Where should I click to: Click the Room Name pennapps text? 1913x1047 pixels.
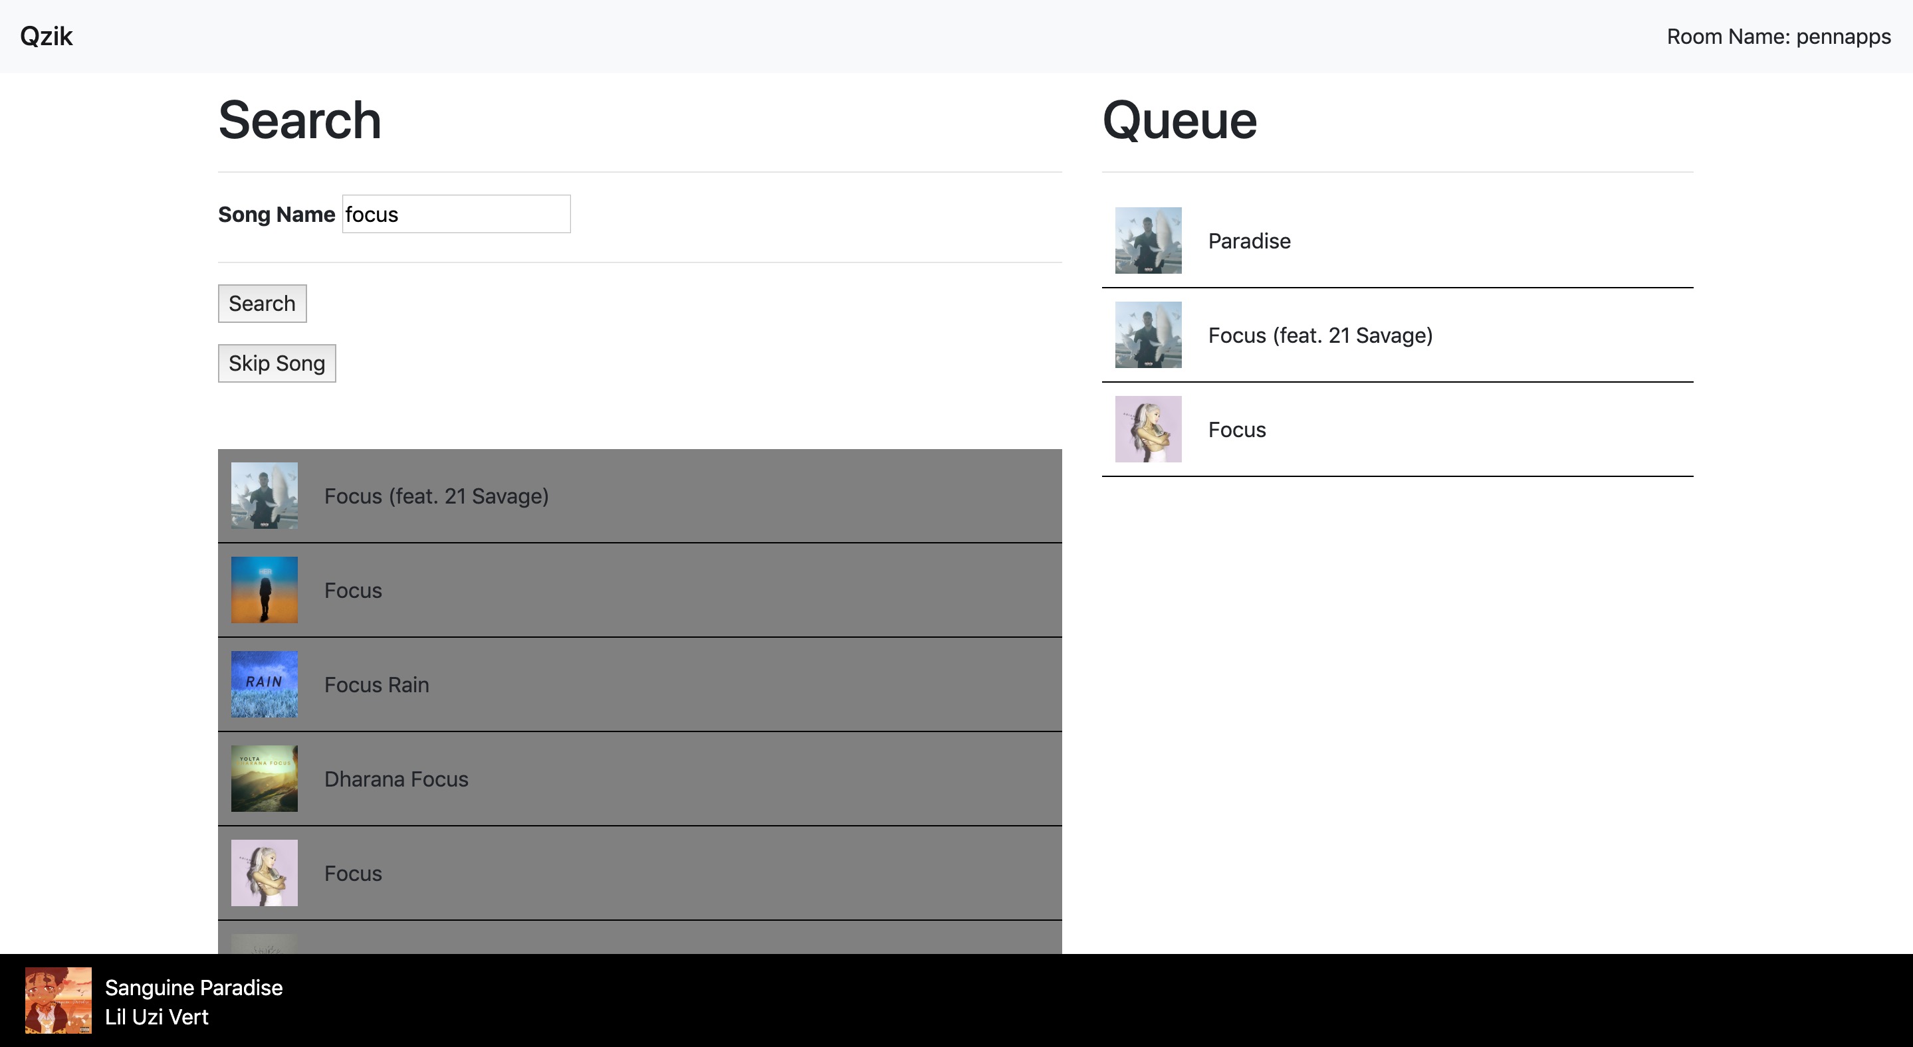1778,37
